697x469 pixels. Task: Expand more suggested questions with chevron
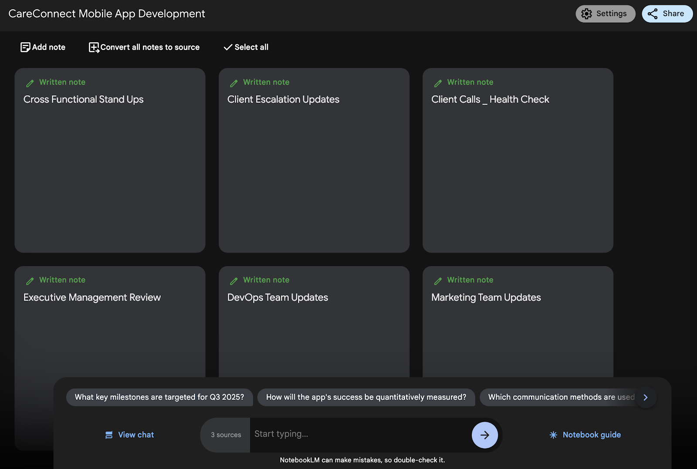[646, 397]
